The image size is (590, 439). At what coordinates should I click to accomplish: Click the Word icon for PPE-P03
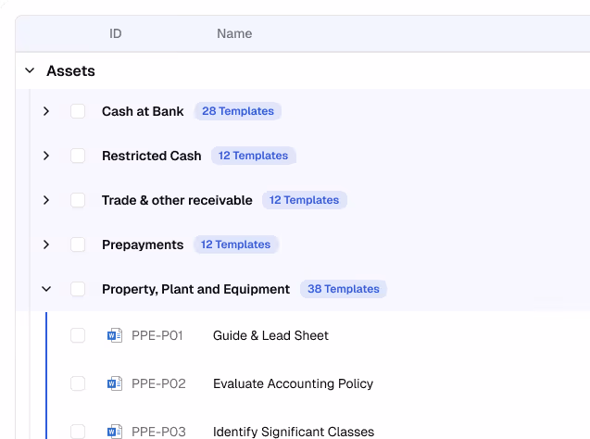[x=115, y=432]
